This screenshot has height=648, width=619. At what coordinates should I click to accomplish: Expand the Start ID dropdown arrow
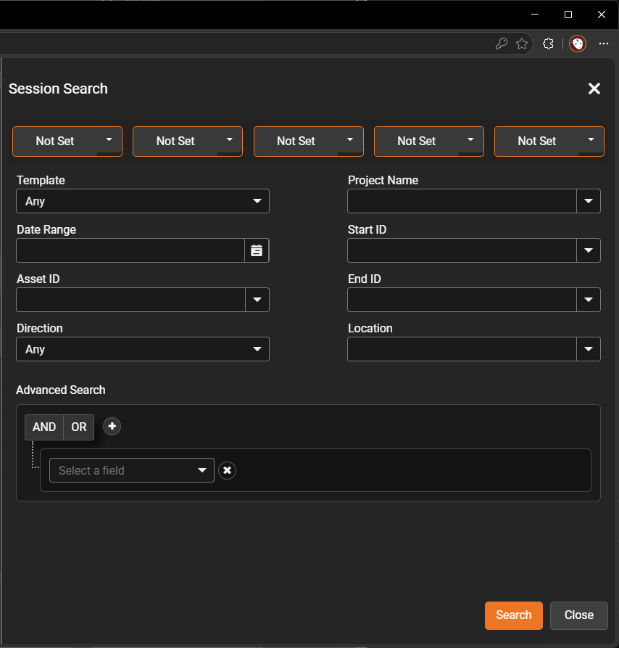[589, 250]
